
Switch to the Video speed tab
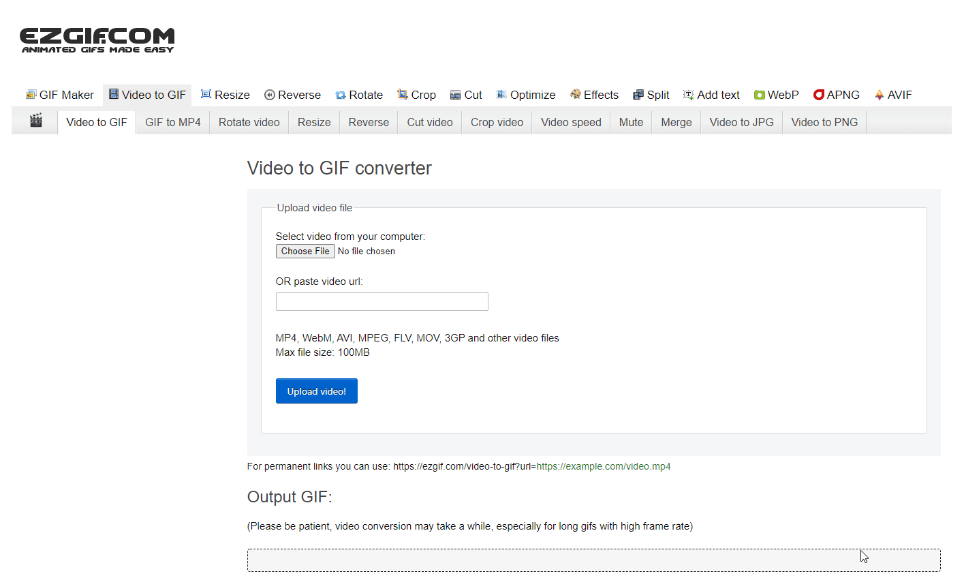tap(571, 123)
